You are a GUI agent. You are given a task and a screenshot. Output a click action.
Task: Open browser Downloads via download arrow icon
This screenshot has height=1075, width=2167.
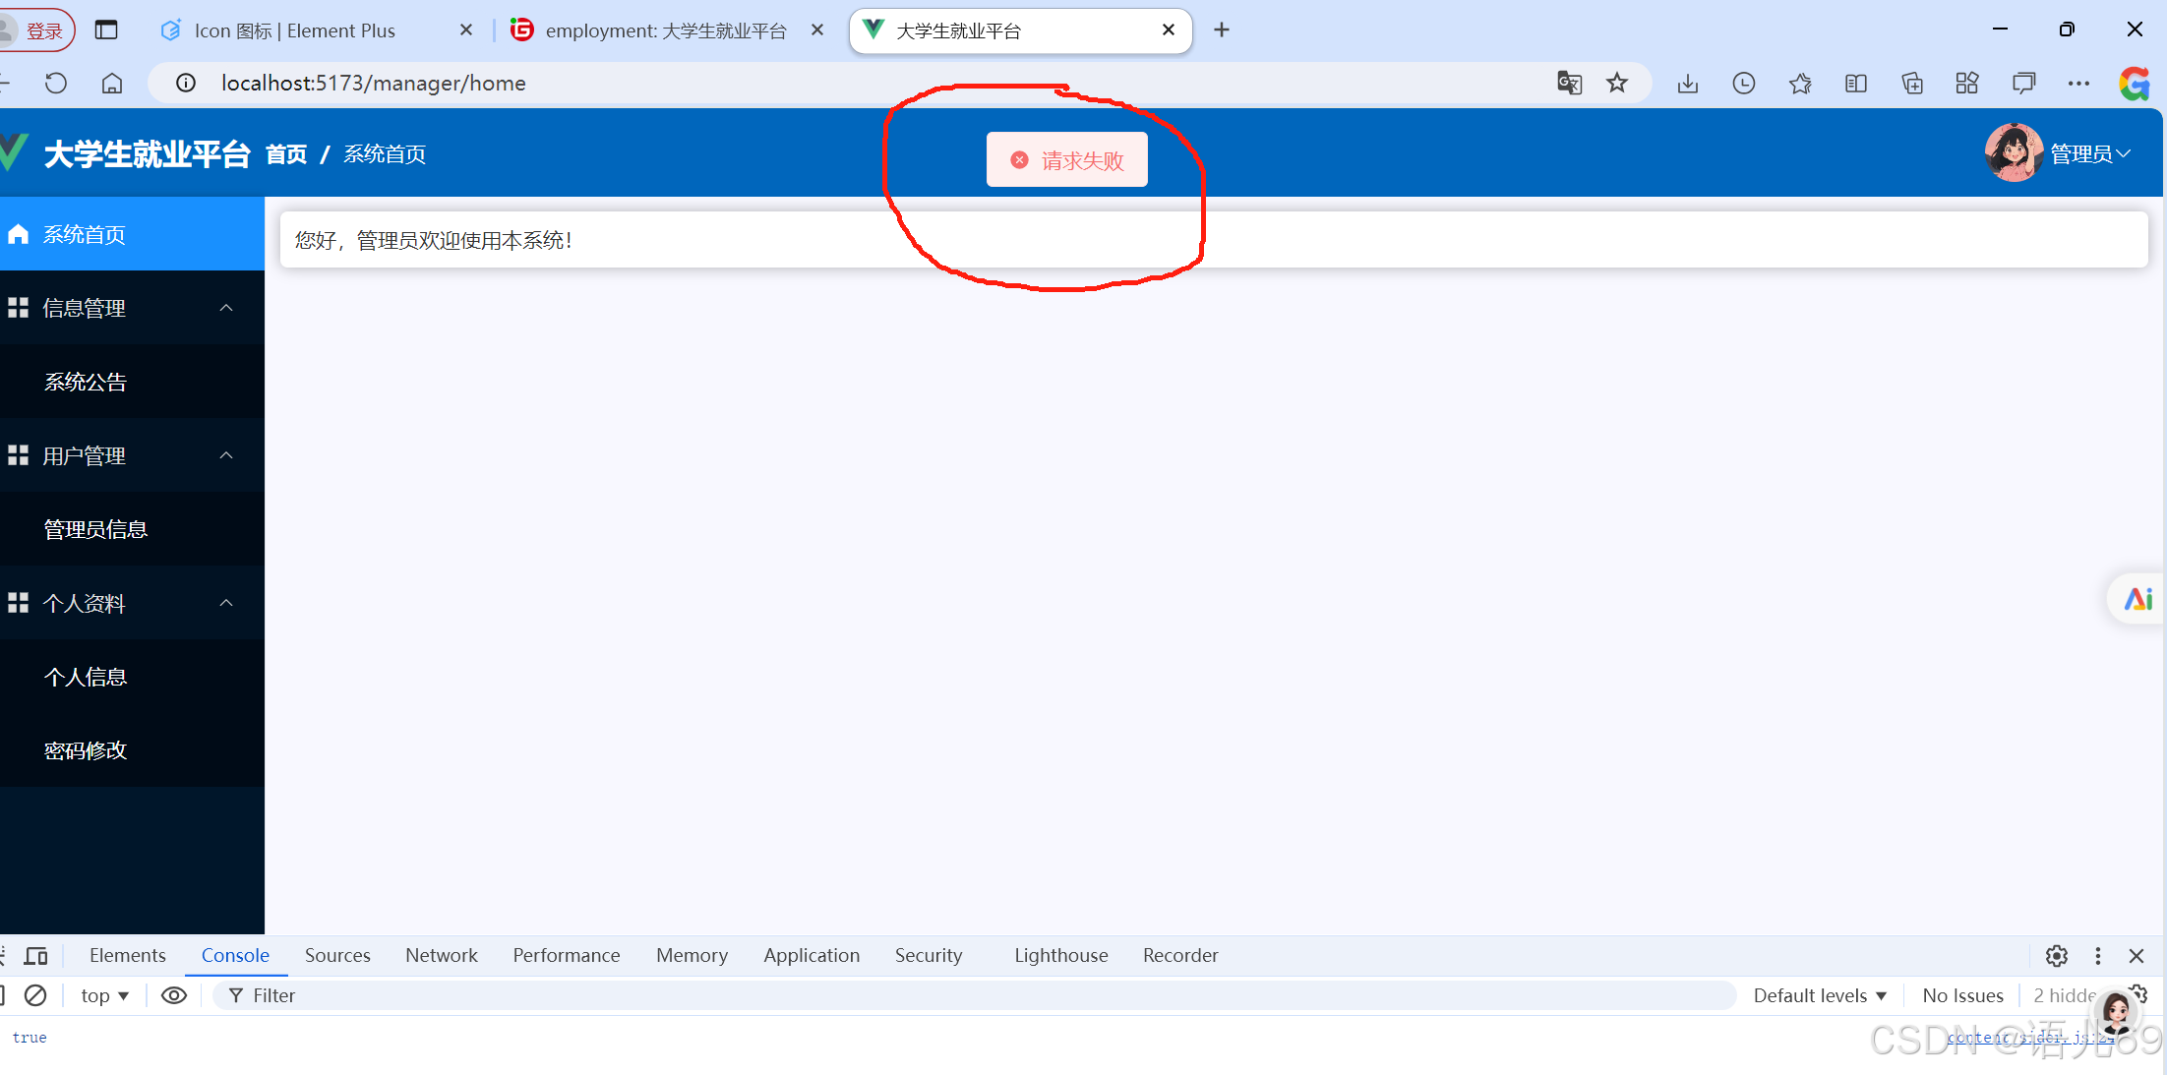(1688, 83)
